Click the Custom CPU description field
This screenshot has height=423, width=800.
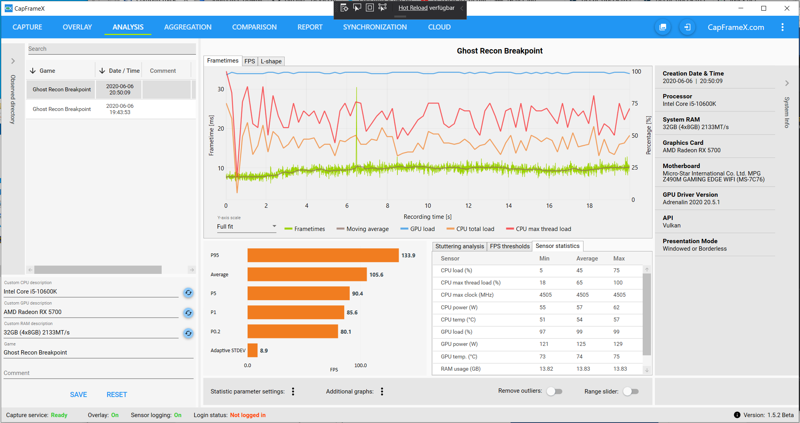coord(91,292)
